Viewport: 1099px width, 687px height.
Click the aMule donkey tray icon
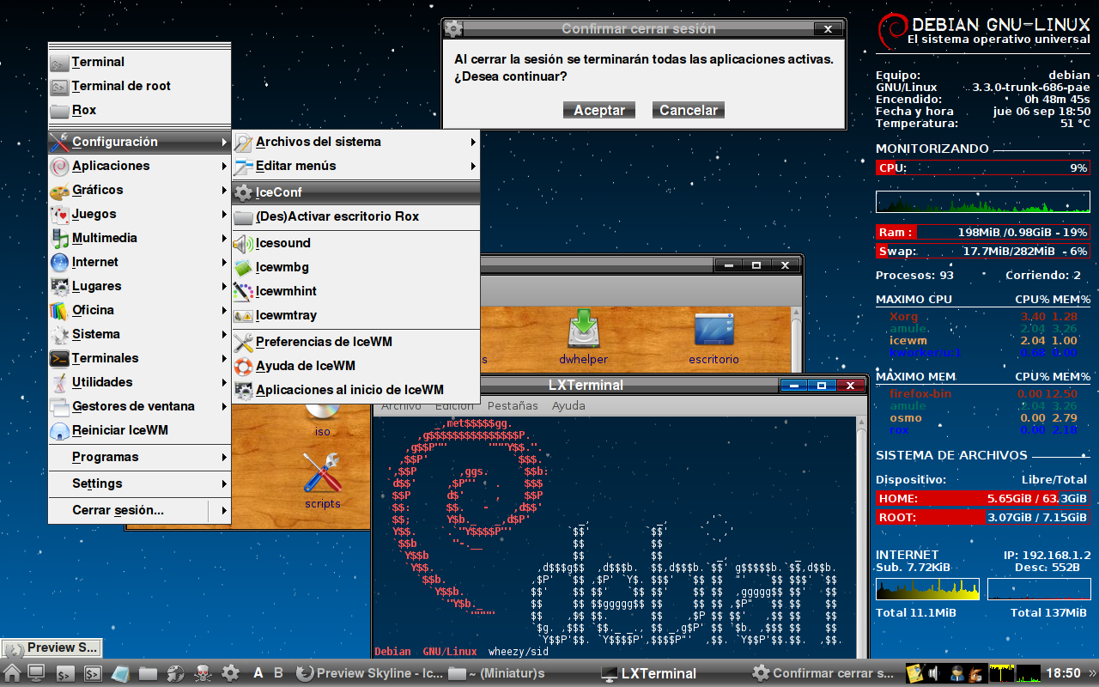pyautogui.click(x=975, y=673)
